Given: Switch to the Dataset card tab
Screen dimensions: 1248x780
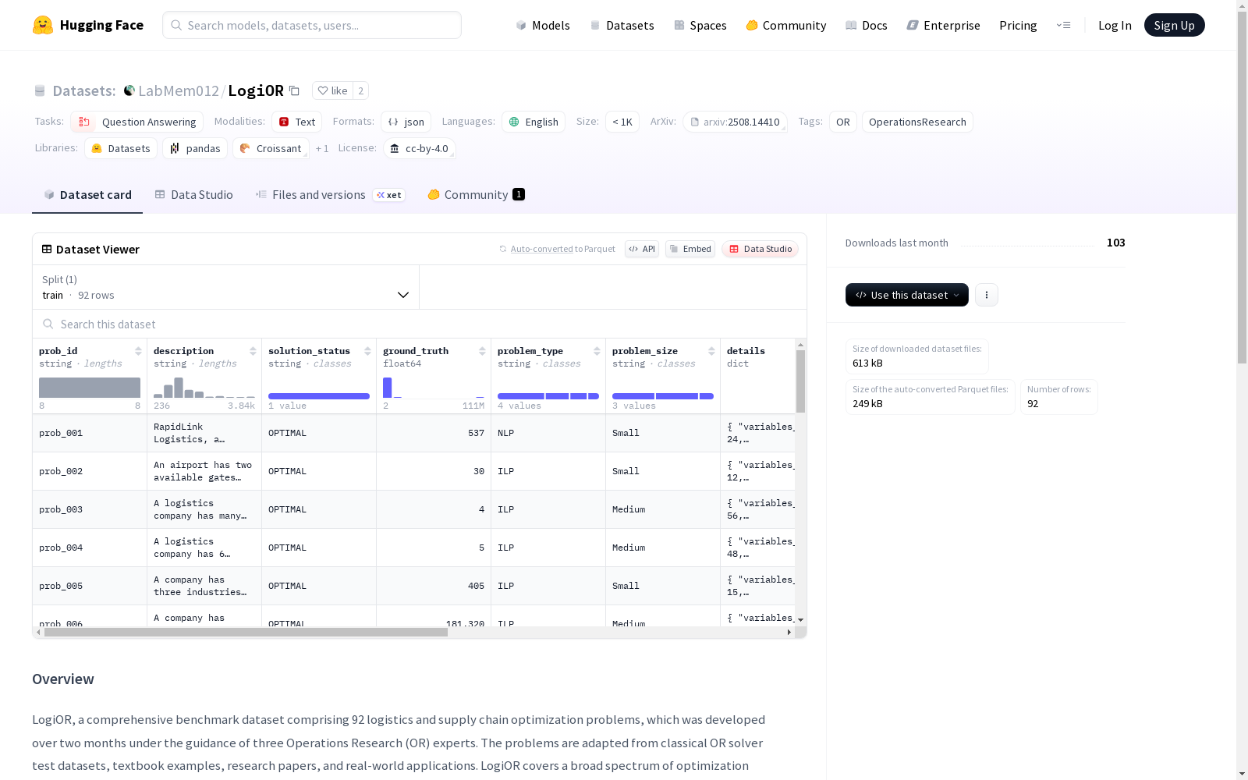Looking at the screenshot, I should [87, 195].
